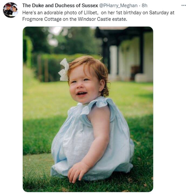Click the Duke and Duchess profile avatar
The width and height of the screenshot is (186, 194).
click(11, 10)
